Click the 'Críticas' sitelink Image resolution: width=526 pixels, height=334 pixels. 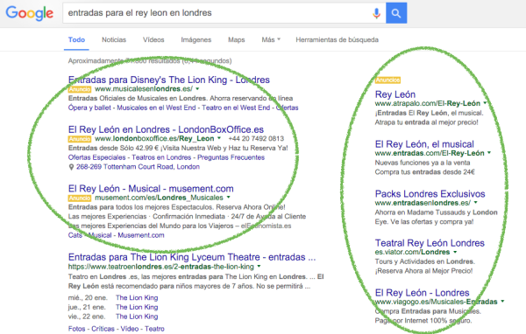point(103,329)
